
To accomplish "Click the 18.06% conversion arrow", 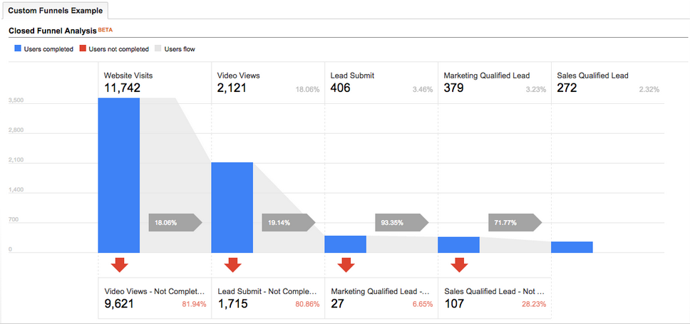I will (175, 222).
